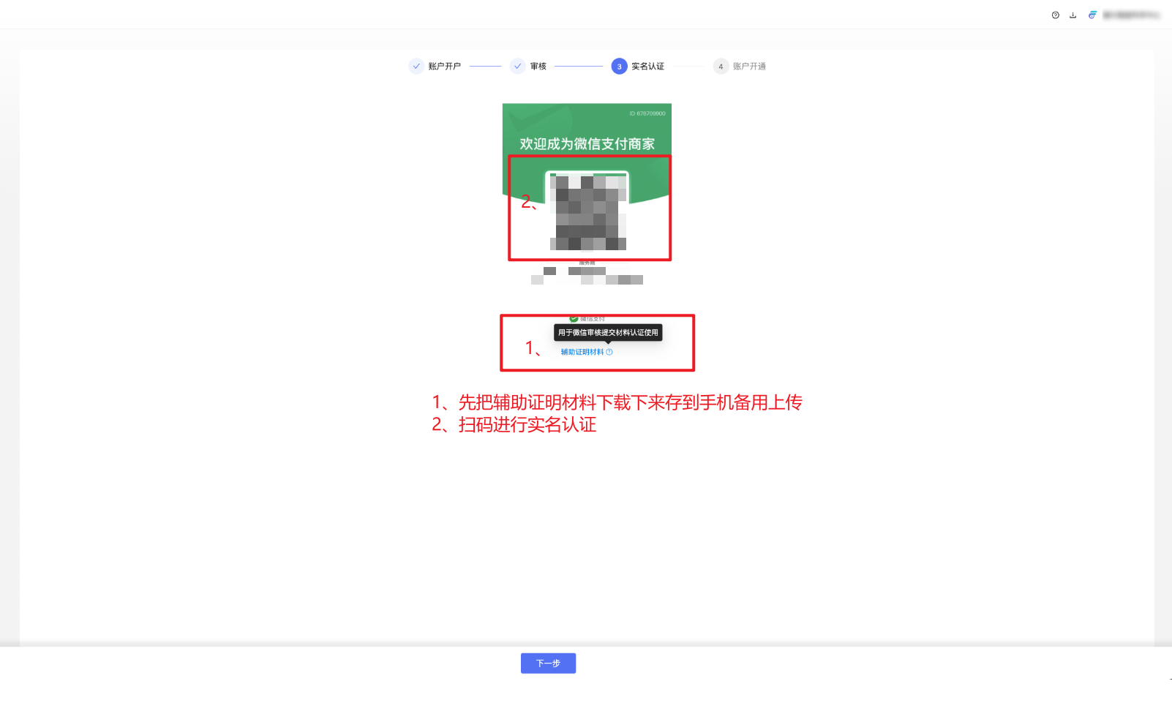Click the step 4 number circle
Image resolution: width=1172 pixels, height=703 pixels.
click(721, 67)
